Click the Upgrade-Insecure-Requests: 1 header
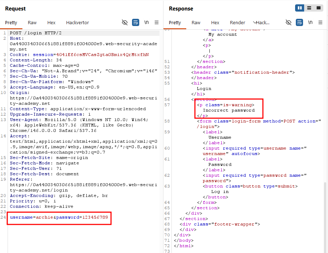This screenshot has width=328, height=253. [x=50, y=114]
